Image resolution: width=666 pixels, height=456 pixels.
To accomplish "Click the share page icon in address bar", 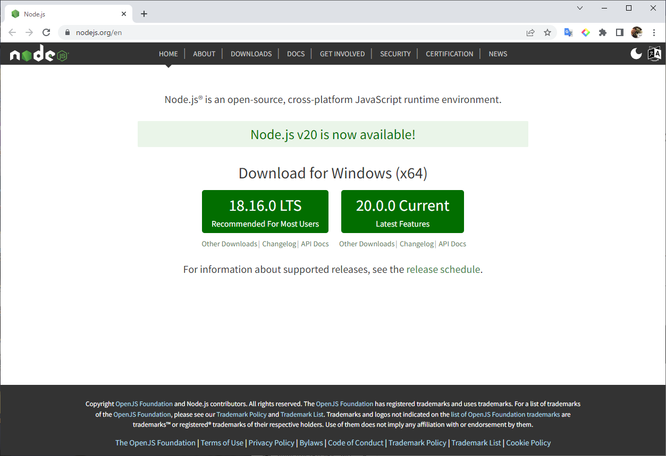I will tap(530, 32).
